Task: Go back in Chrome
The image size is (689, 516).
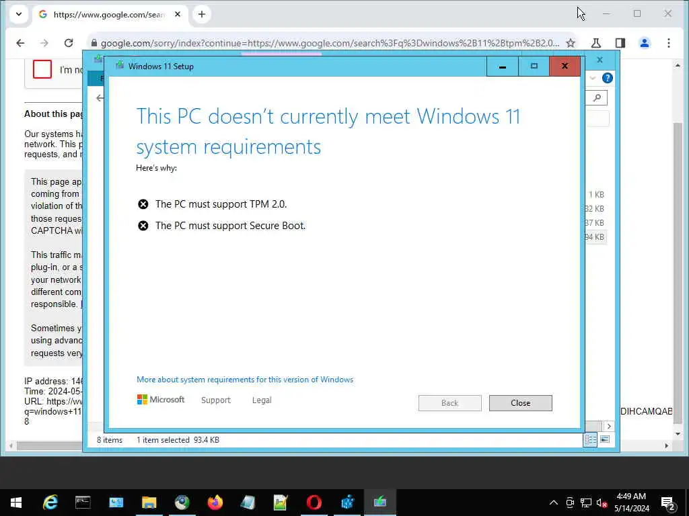Action: tap(20, 43)
